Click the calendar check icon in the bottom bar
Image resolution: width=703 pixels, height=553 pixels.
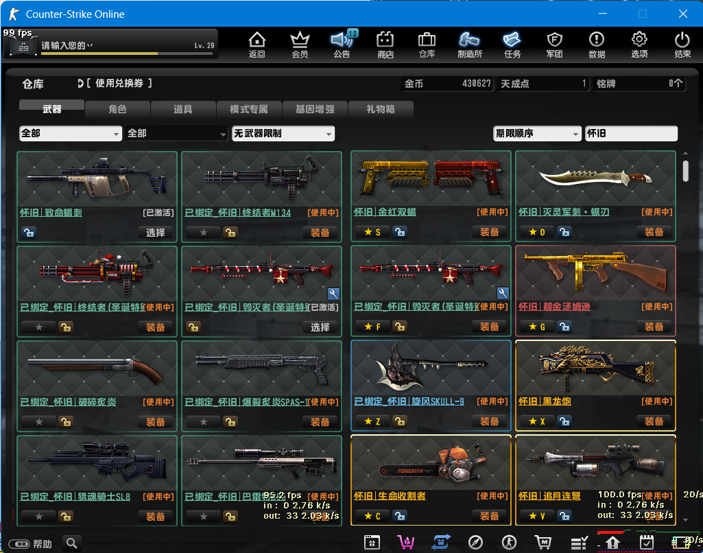[x=646, y=543]
